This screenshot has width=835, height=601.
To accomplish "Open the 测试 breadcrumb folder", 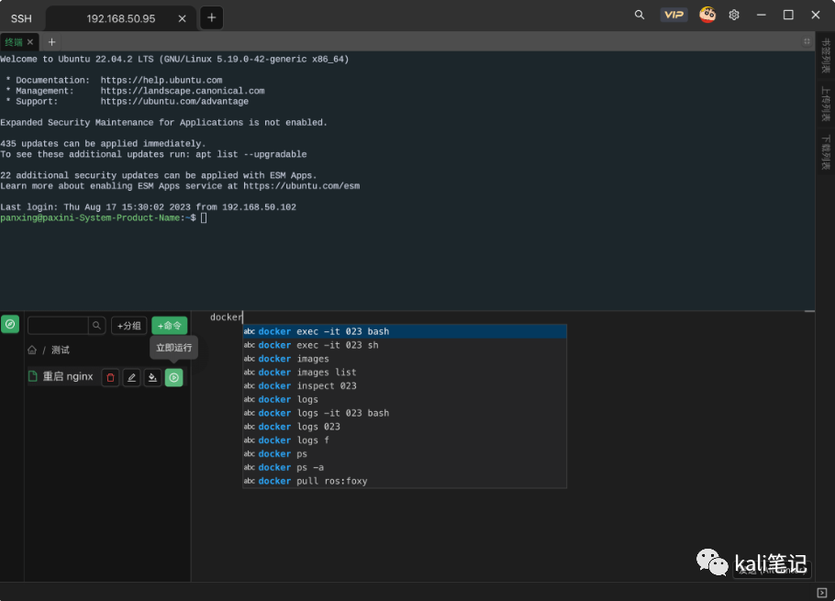I will click(x=61, y=350).
